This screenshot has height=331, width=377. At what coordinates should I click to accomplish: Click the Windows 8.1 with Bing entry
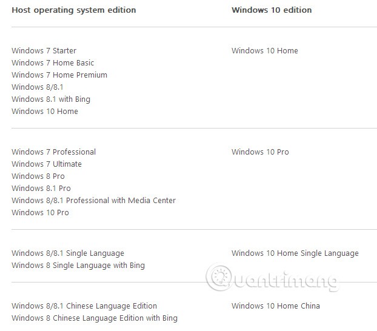(x=51, y=99)
